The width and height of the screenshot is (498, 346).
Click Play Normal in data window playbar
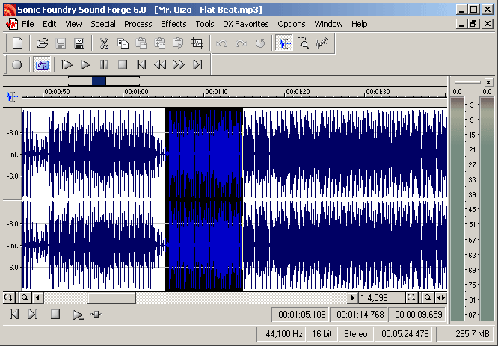point(78,315)
